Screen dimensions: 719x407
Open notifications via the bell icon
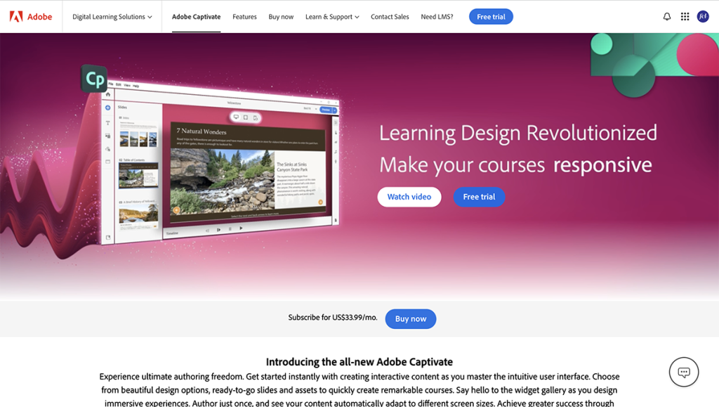[666, 16]
